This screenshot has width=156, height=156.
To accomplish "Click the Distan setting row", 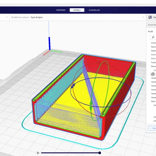I will 153,43.
